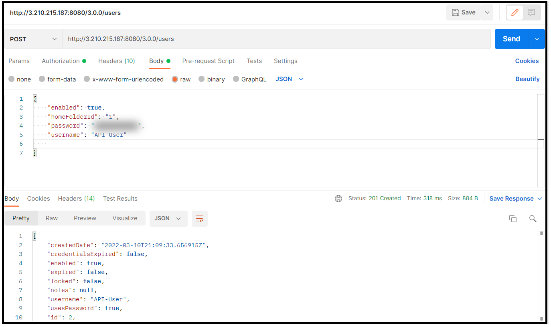Click the wrap lines icon in response toolbar

(200, 219)
